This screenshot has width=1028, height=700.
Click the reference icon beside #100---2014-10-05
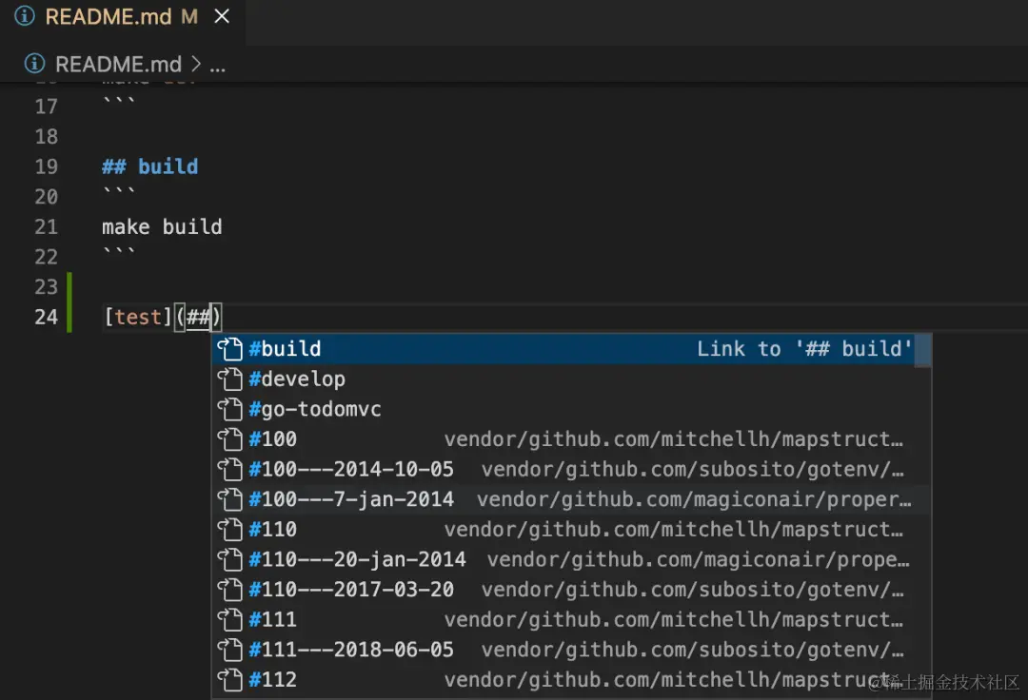(x=230, y=470)
